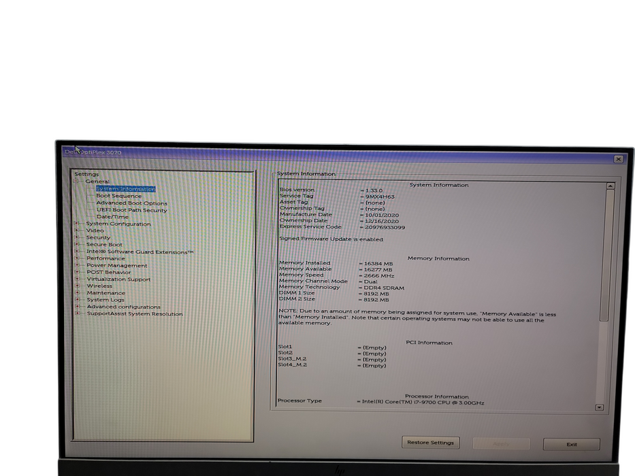Click the Processor Type i7-9700 value

[x=423, y=403]
